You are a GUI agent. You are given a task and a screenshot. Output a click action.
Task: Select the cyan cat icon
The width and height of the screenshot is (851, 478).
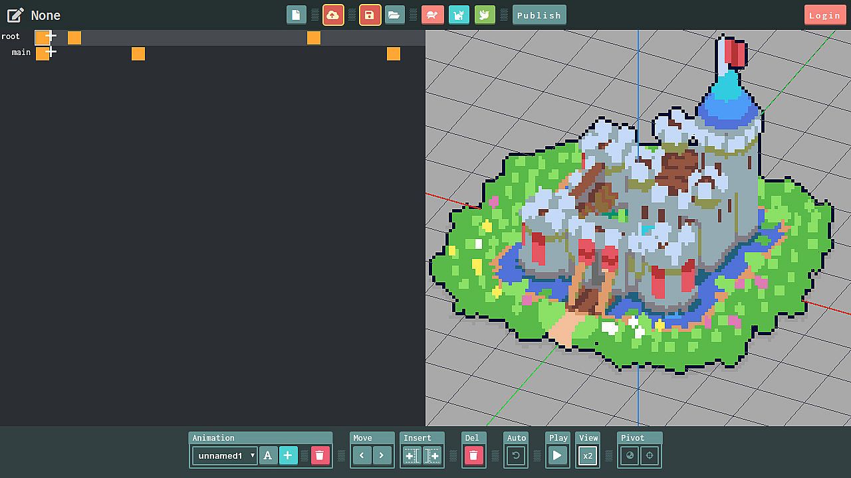(459, 15)
